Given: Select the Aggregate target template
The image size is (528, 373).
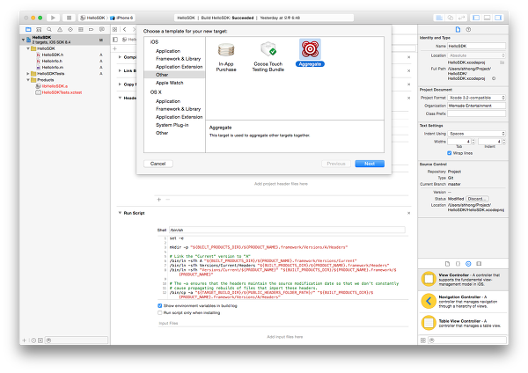Looking at the screenshot, I should click(310, 53).
